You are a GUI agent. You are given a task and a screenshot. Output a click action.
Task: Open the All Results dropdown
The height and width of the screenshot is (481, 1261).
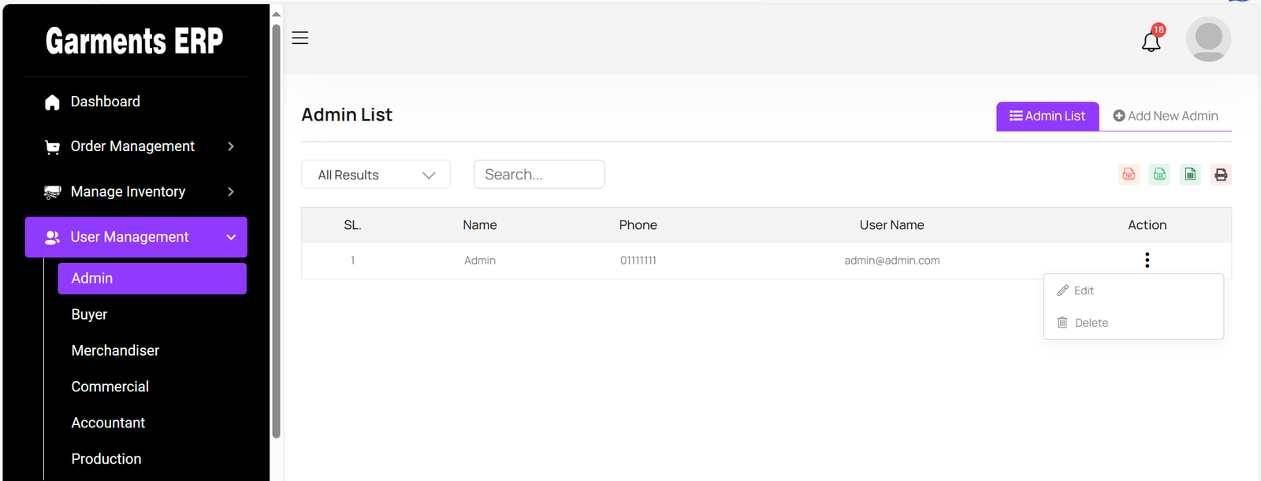[x=376, y=175]
